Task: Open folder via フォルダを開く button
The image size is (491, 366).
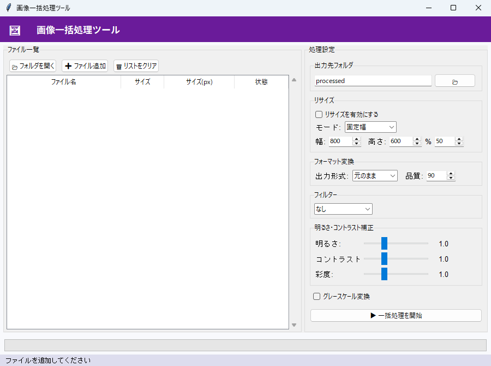Action: pos(33,66)
